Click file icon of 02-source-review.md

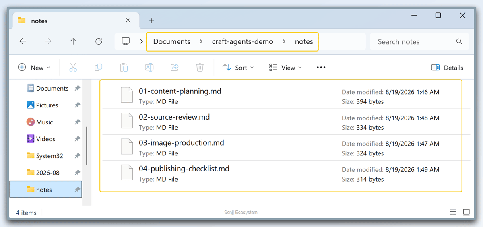[x=127, y=122]
